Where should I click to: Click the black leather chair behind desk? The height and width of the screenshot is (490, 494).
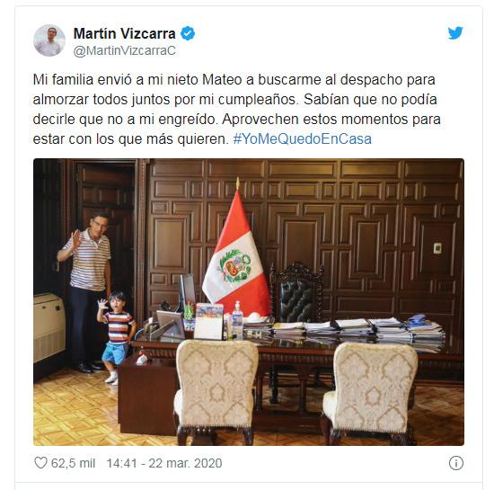[296, 292]
